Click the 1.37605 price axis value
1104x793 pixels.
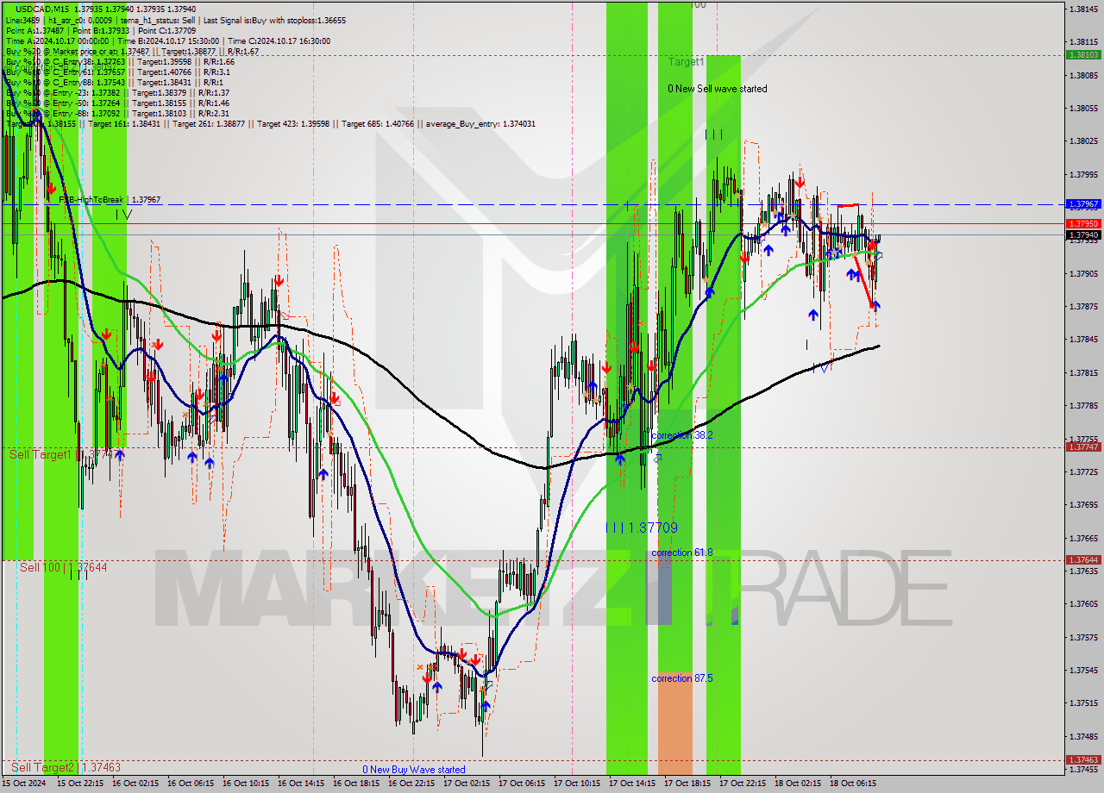coord(1083,603)
